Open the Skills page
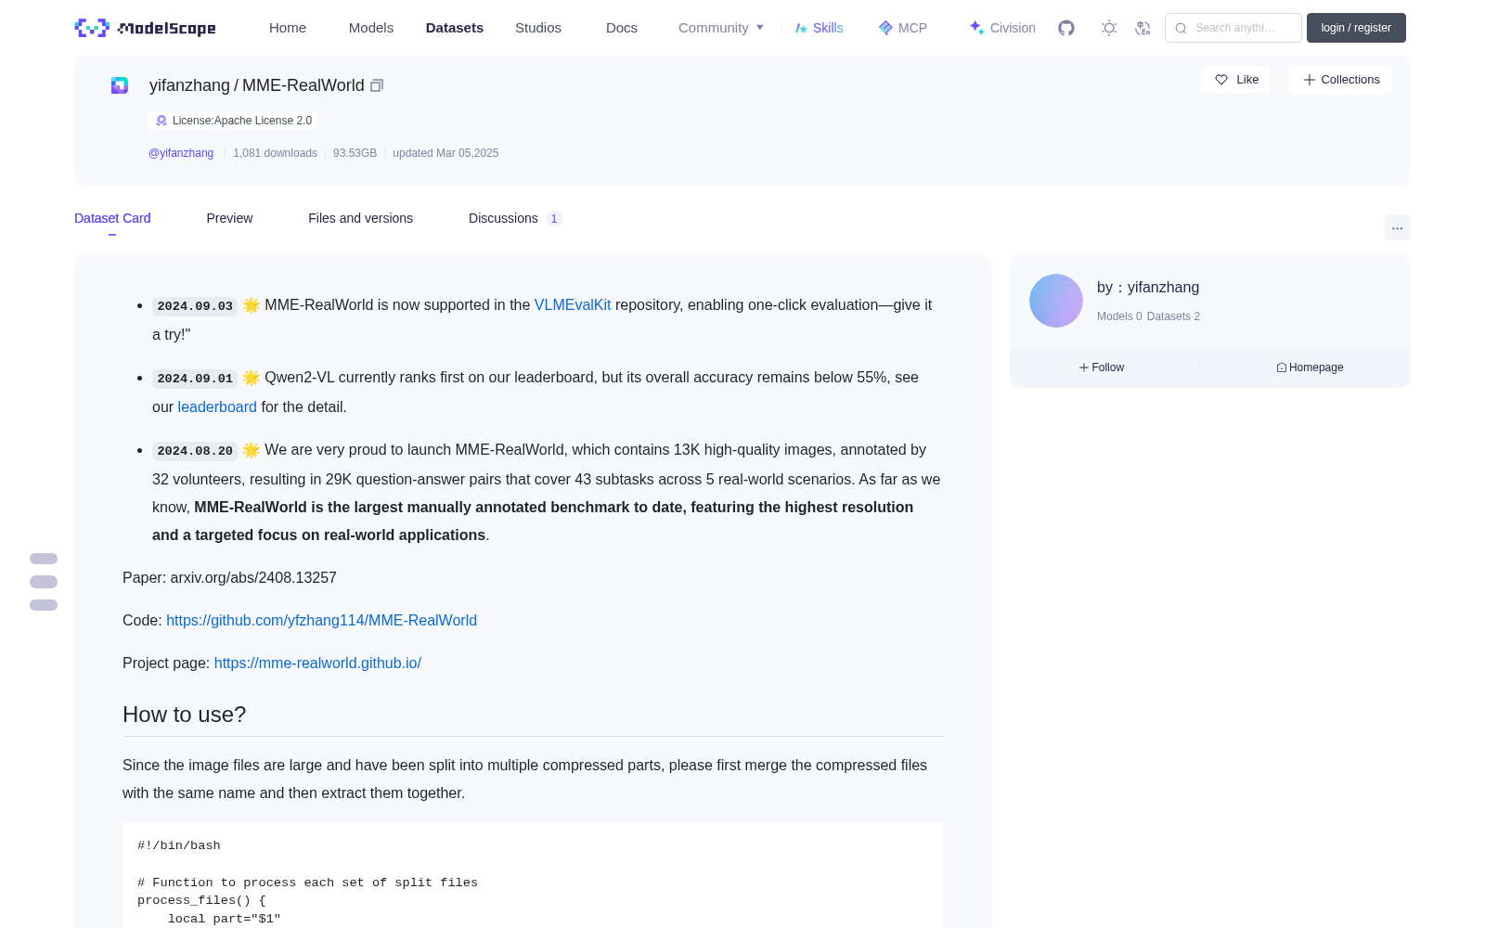The image size is (1485, 928). click(x=820, y=28)
